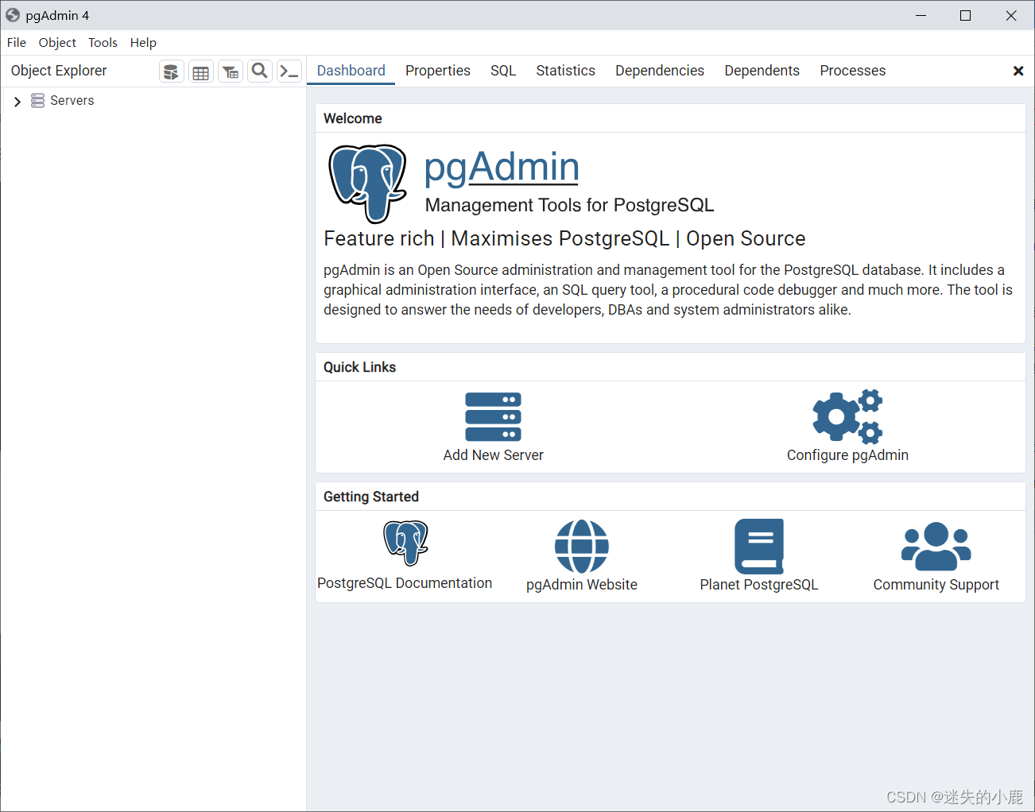Image resolution: width=1035 pixels, height=812 pixels.
Task: Switch to the Dashboard tab
Action: [351, 71]
